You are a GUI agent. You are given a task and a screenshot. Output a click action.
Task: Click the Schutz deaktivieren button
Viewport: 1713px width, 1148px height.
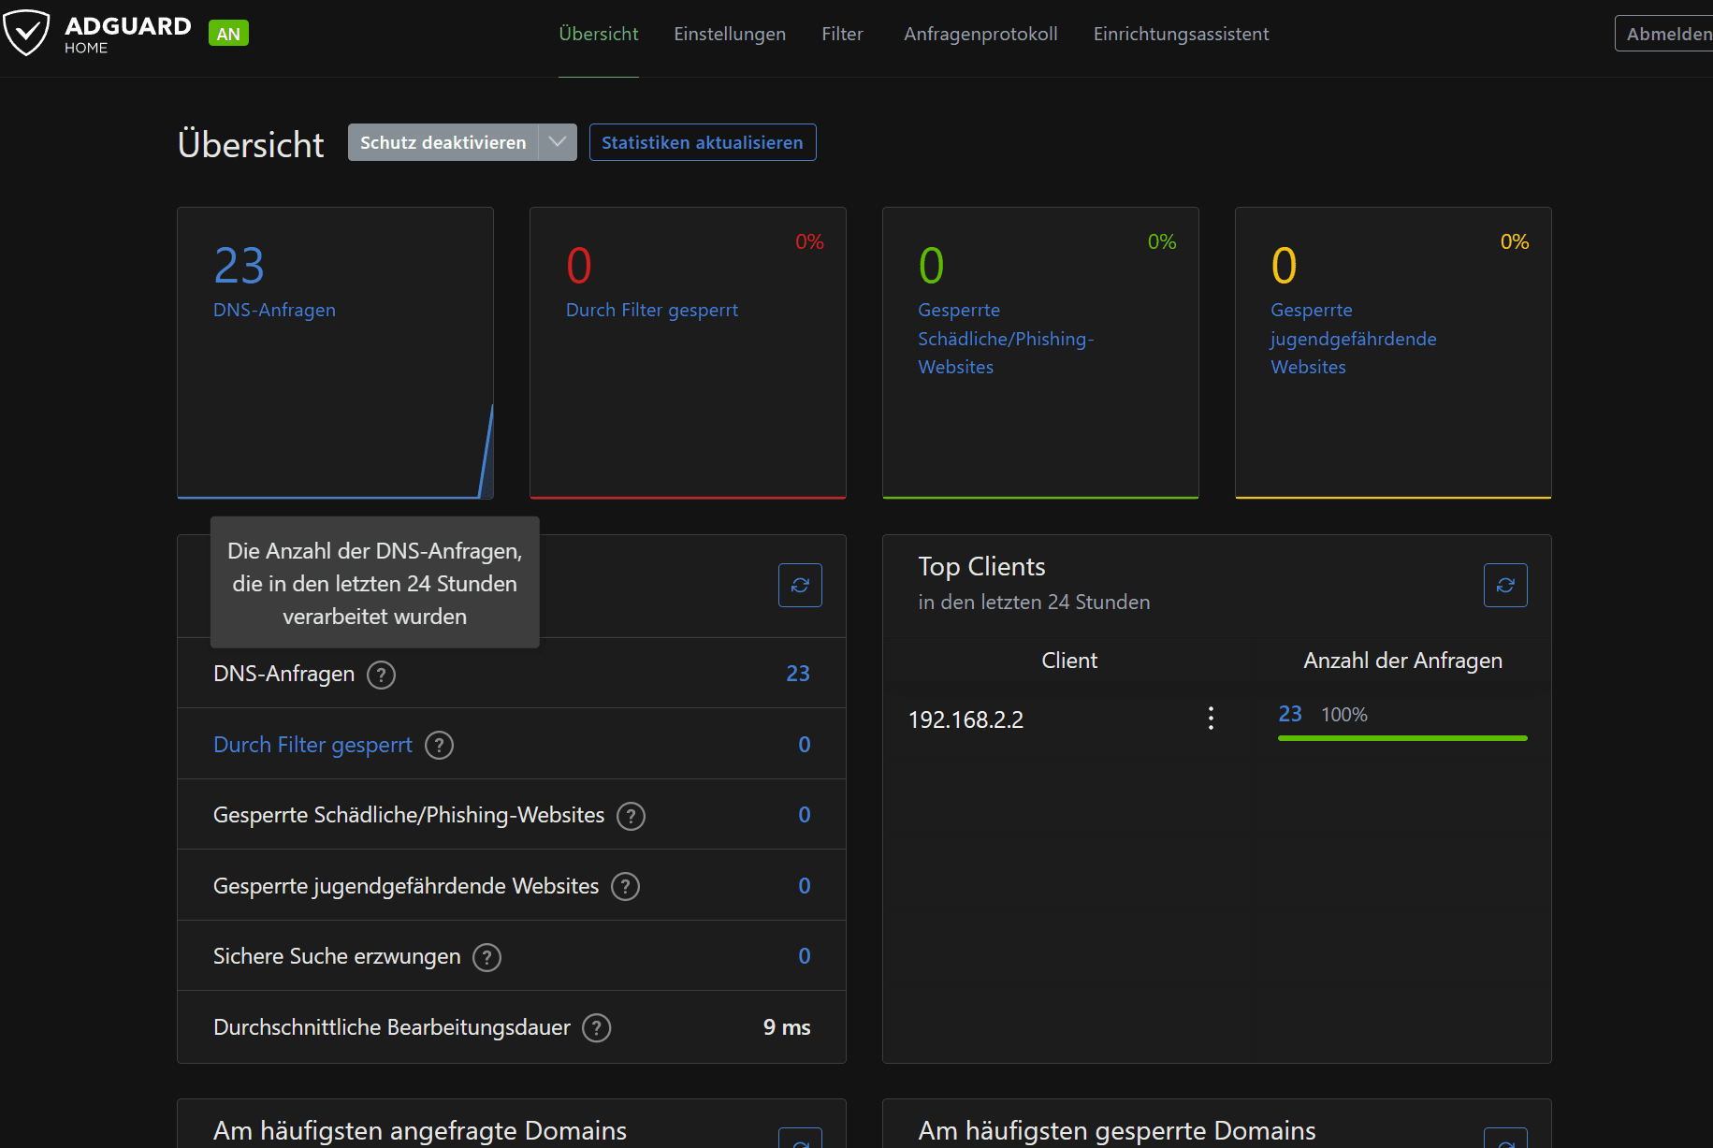click(443, 142)
